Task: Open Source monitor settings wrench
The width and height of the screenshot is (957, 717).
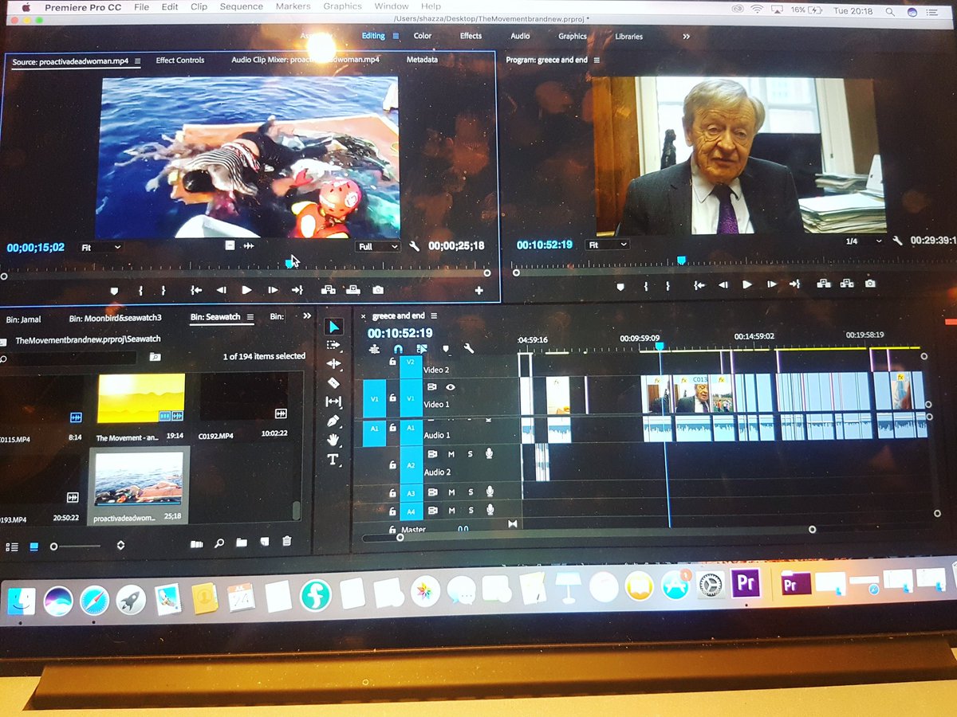Action: pos(415,247)
